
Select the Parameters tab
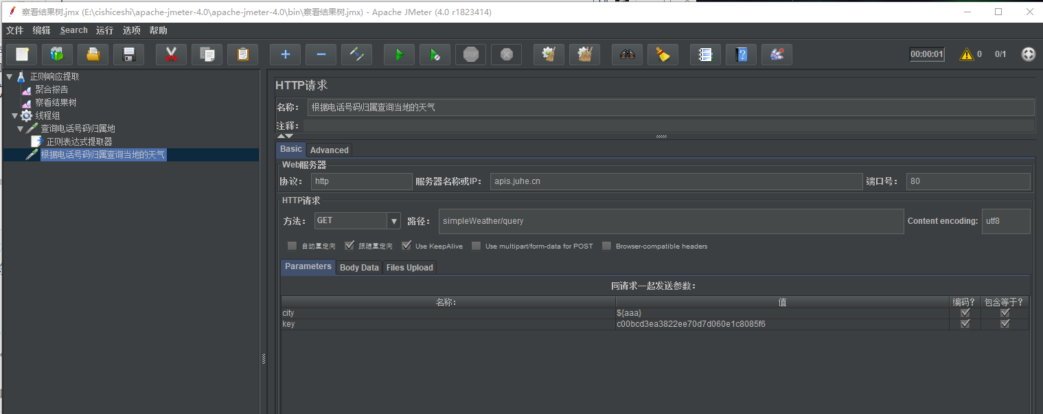(x=308, y=266)
